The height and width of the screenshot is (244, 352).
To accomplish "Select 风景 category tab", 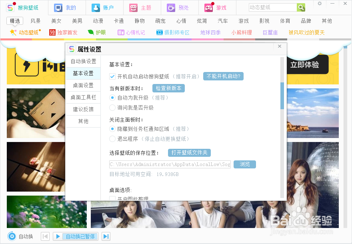I will [36, 21].
